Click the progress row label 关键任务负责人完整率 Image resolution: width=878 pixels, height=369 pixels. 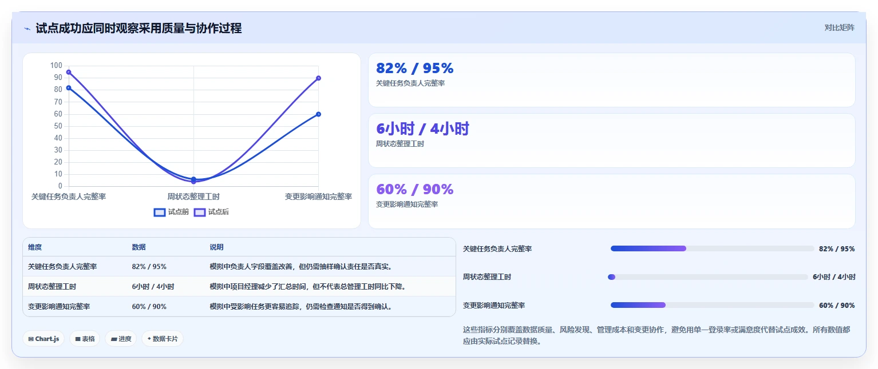(497, 249)
